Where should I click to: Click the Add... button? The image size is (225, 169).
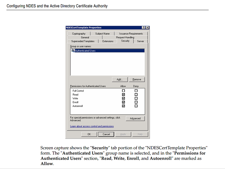pos(120,80)
